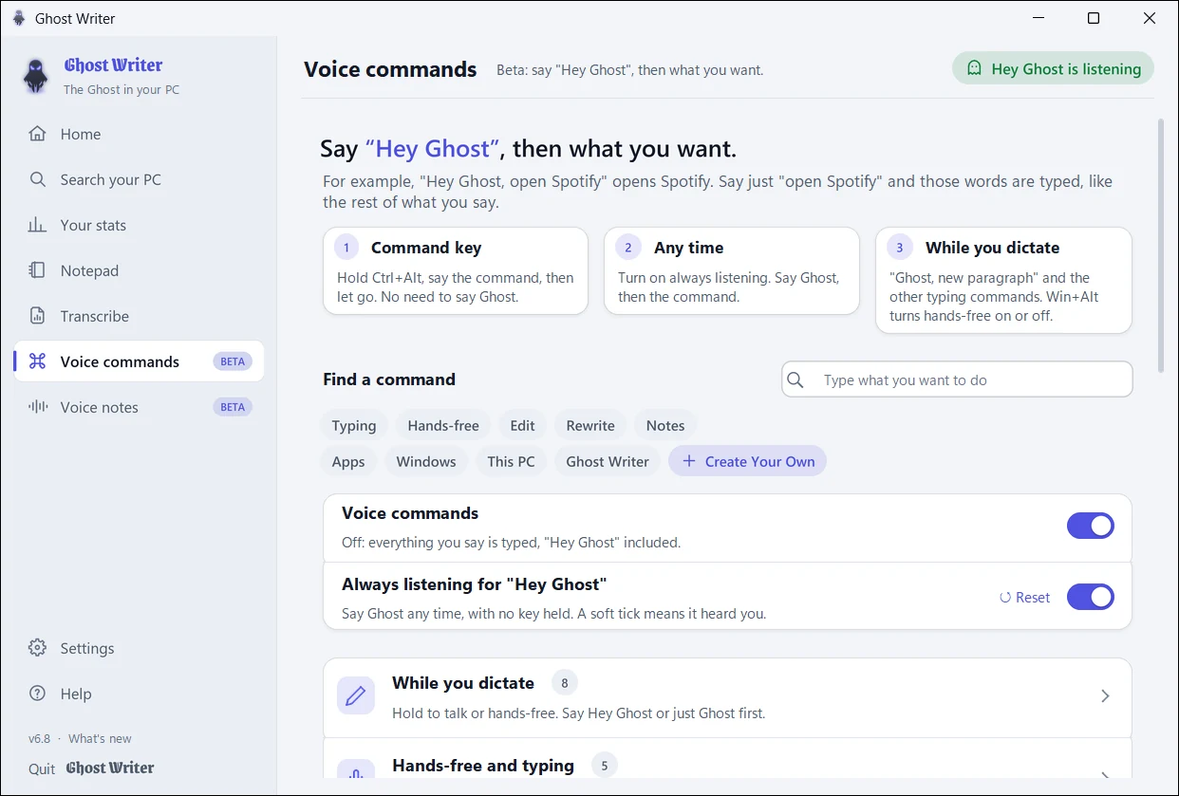
Task: Open the What's new link
Action: 100,738
